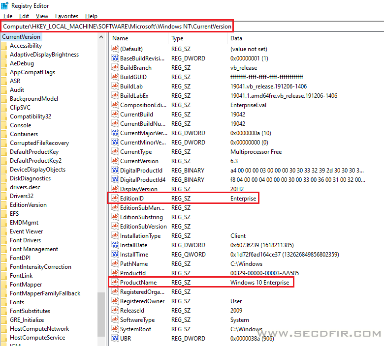Click the EditionID string icon
The image size is (384, 346).
[115, 198]
